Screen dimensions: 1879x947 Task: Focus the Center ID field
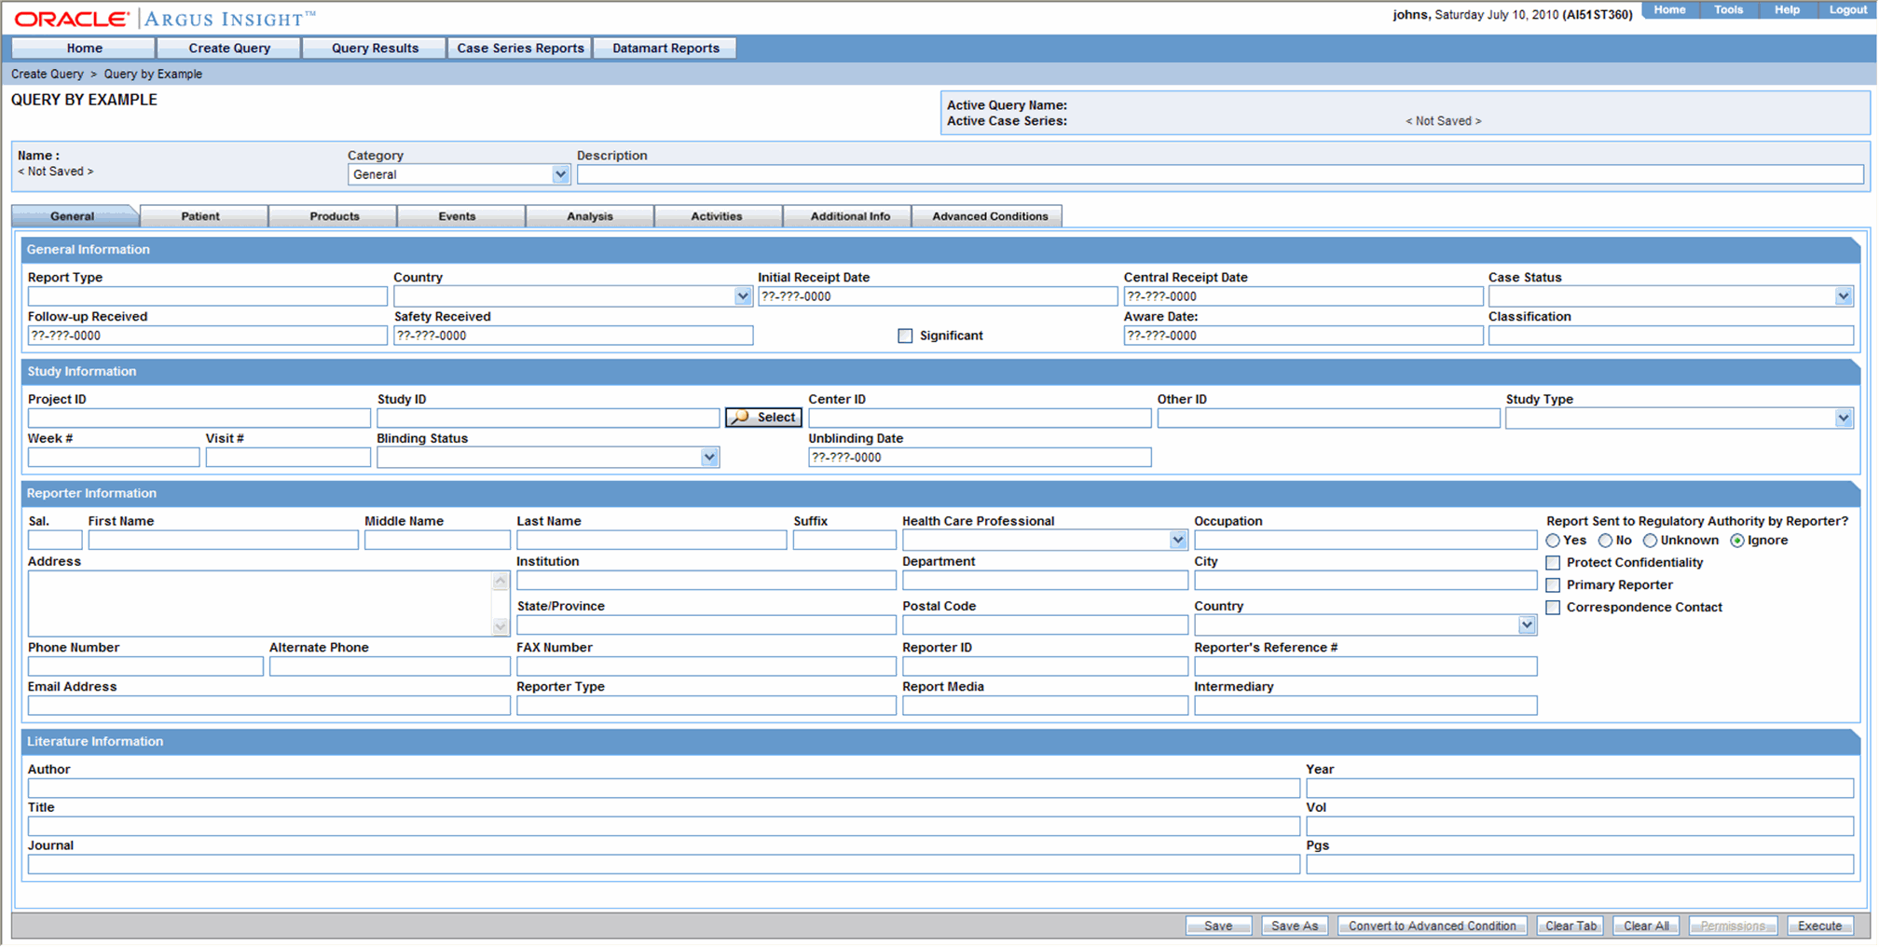coord(980,419)
